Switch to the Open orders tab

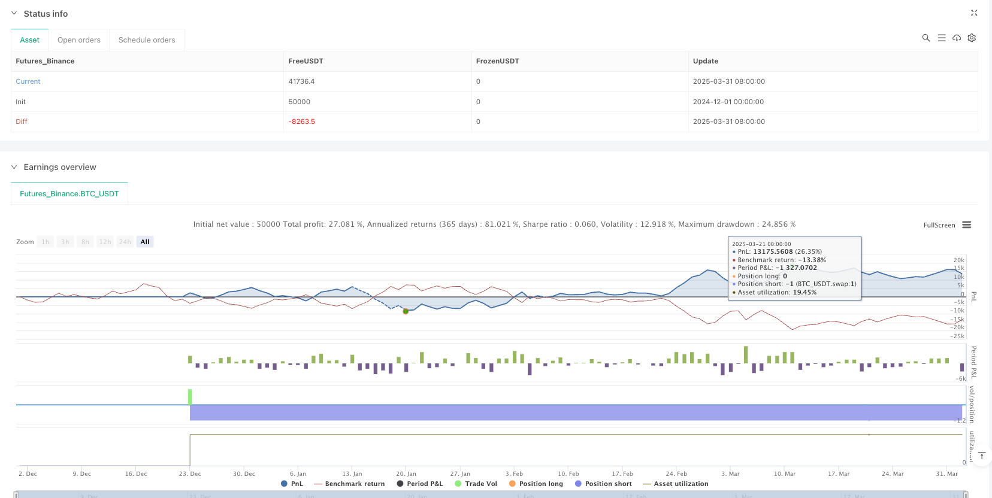tap(78, 40)
